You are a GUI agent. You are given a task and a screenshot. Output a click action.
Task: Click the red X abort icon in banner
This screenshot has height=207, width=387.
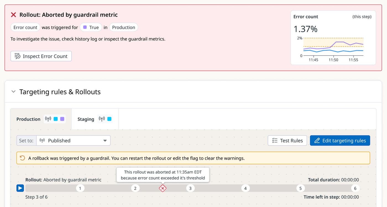coord(13,15)
